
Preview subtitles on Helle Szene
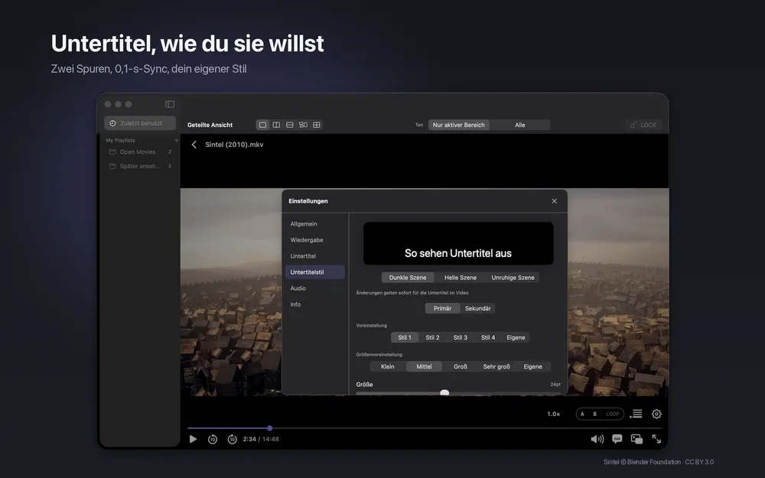(x=461, y=278)
